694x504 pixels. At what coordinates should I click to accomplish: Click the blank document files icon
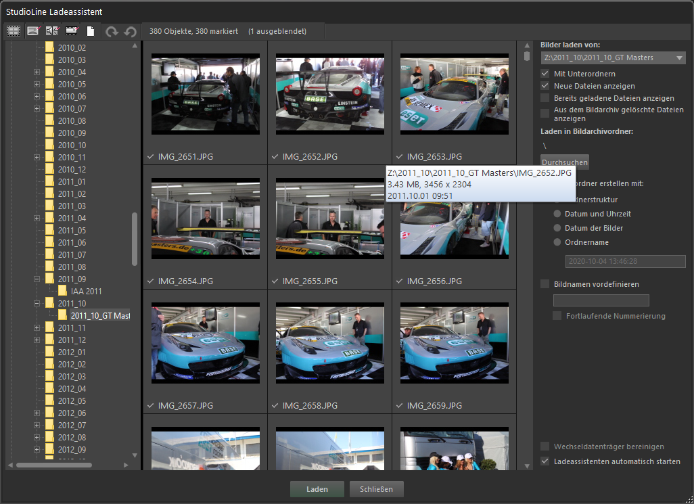(90, 30)
